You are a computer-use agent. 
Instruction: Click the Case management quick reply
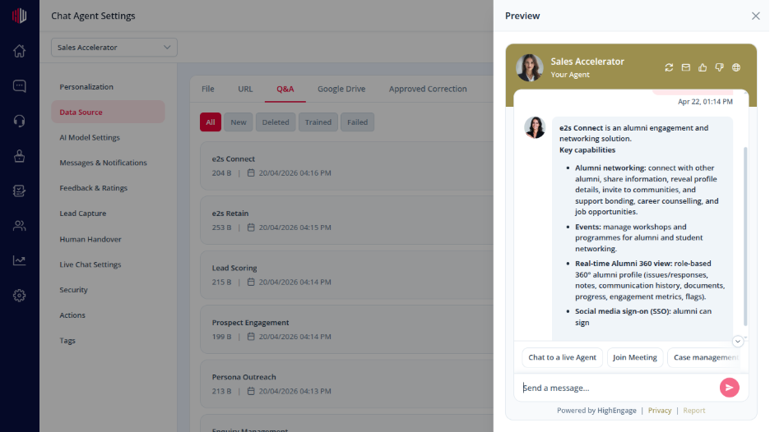tap(705, 357)
